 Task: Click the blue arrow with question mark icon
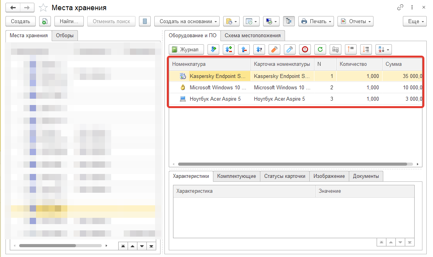(x=259, y=49)
